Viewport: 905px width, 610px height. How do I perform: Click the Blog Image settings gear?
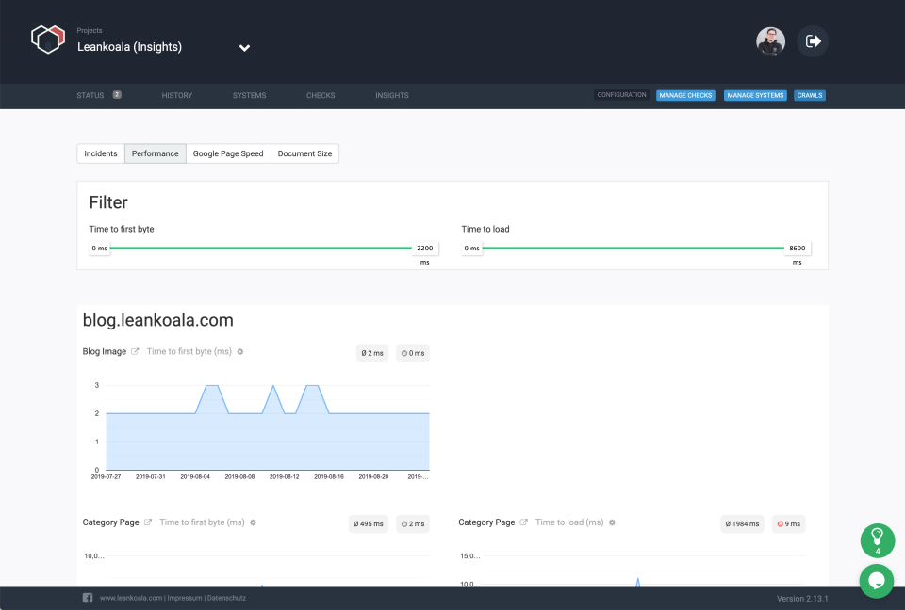240,352
